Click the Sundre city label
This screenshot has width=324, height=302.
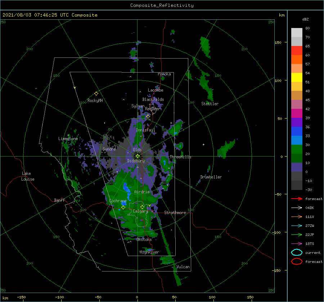click(109, 149)
